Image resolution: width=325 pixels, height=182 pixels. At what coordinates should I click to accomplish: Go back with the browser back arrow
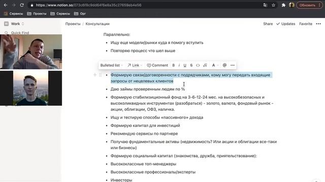(x=6, y=5)
